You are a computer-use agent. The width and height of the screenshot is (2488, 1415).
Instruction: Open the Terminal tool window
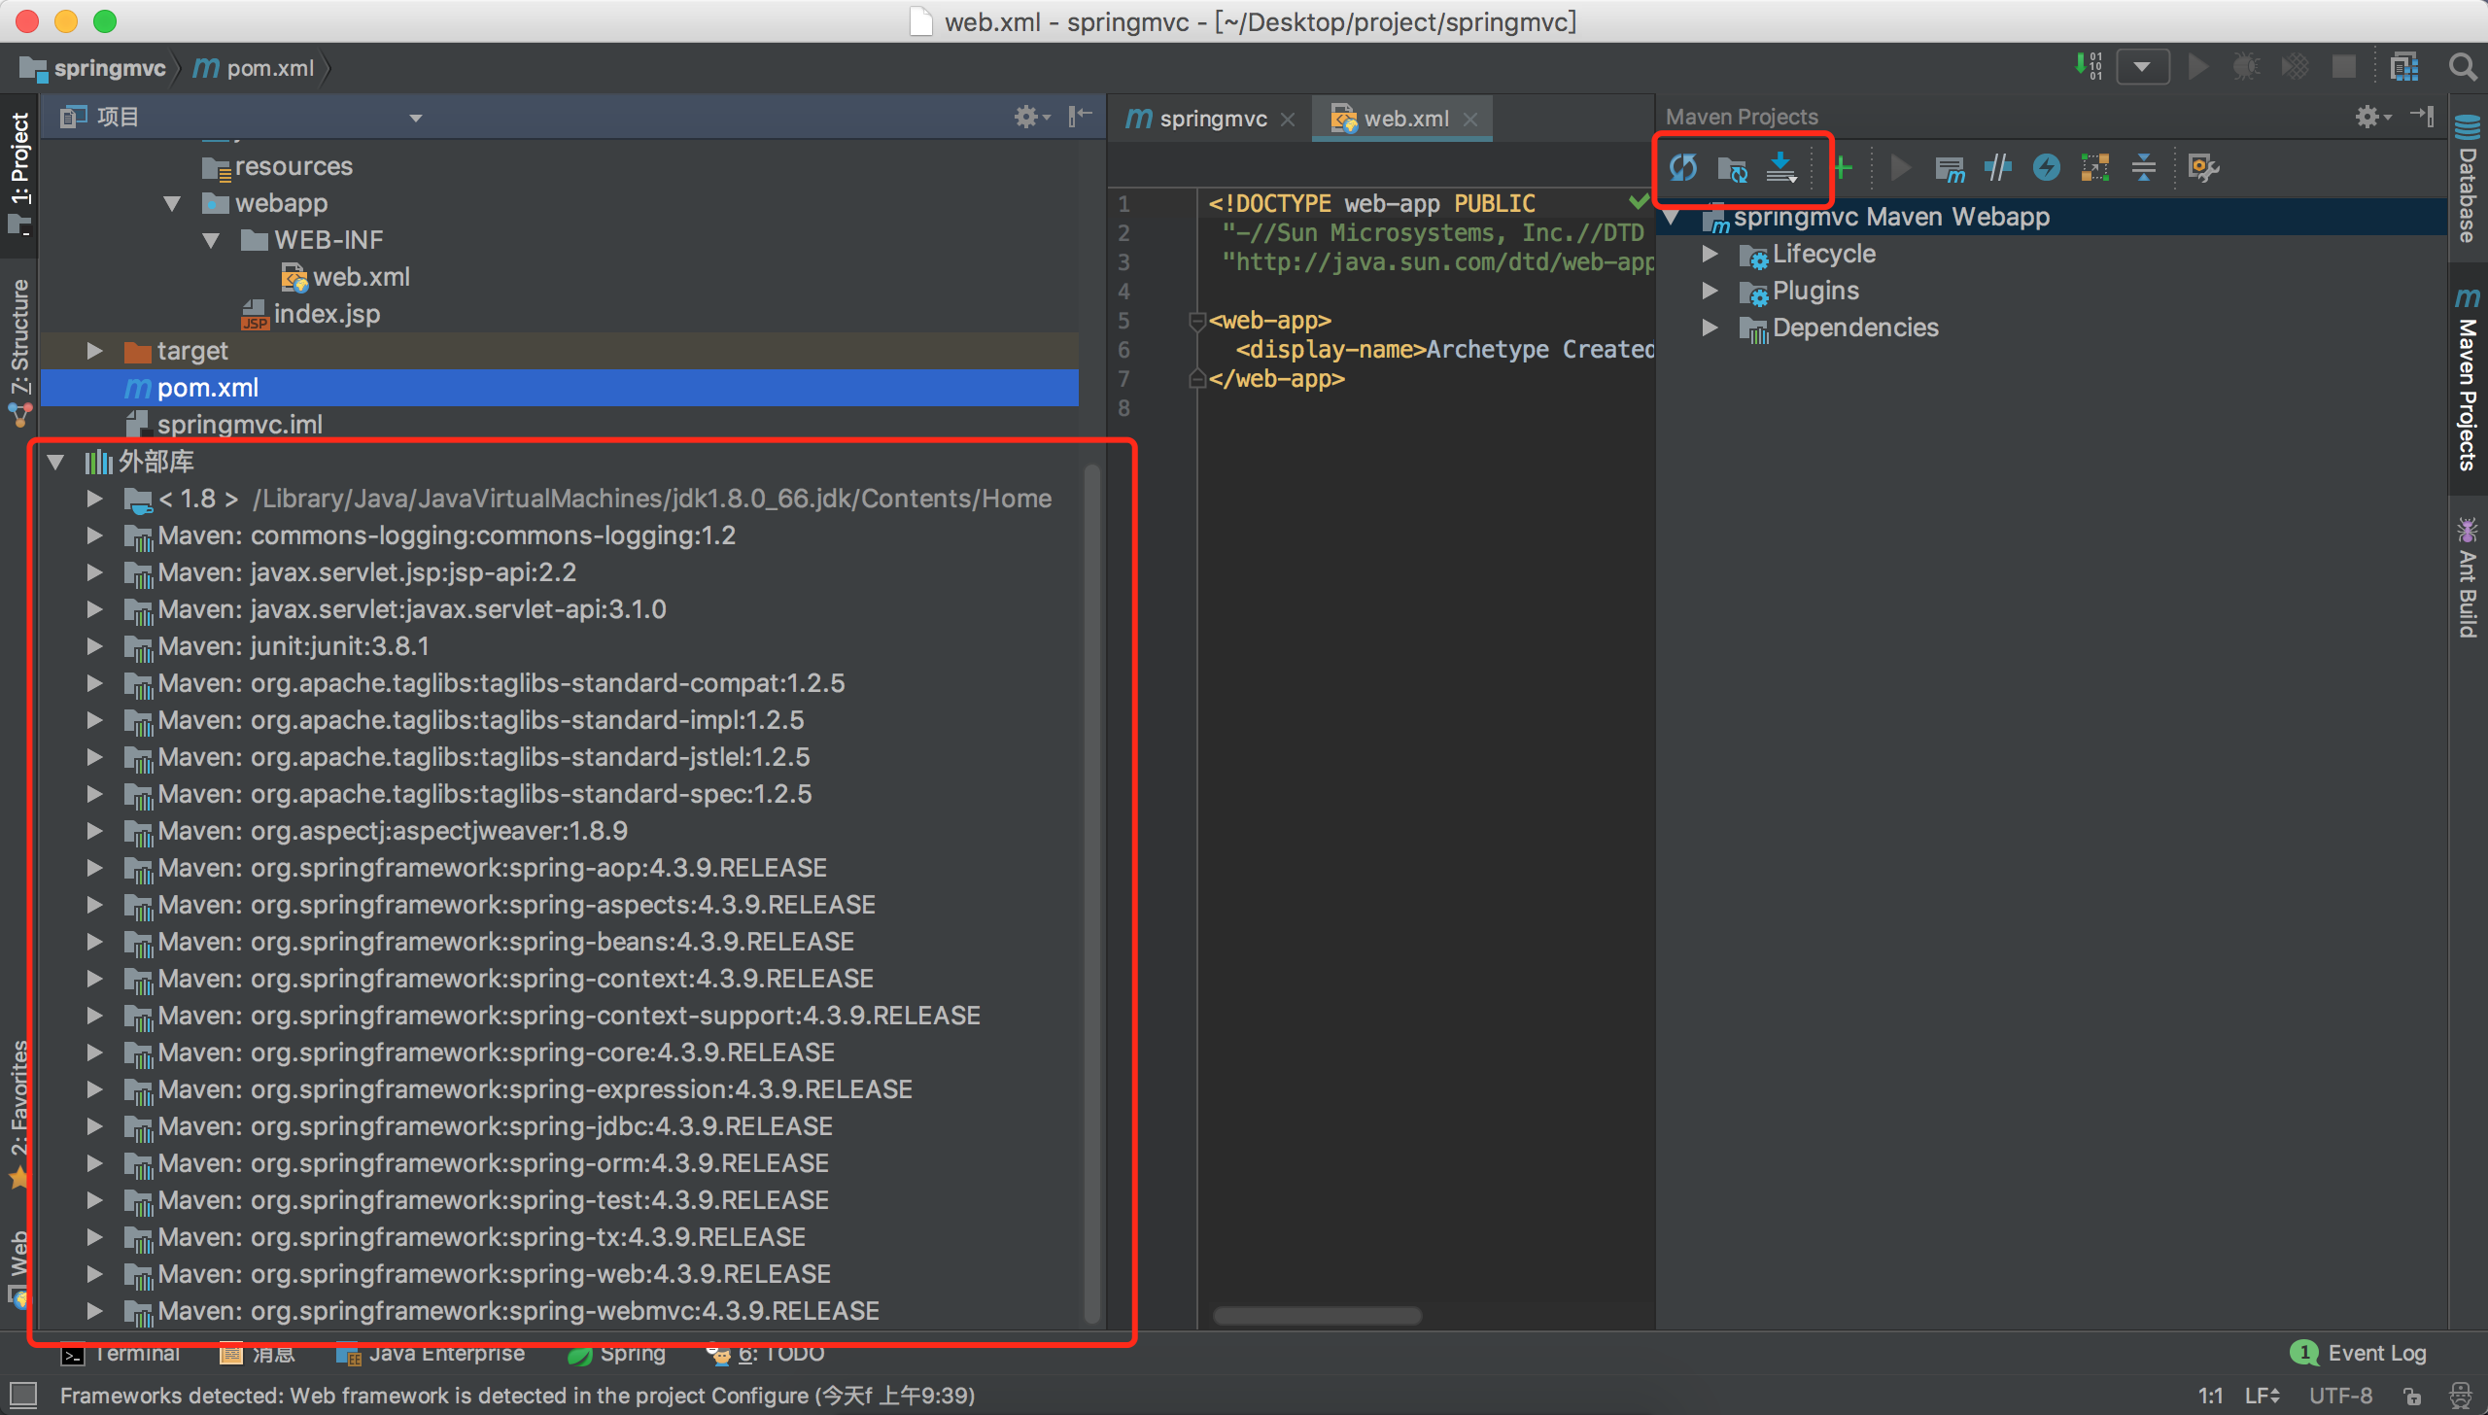(x=121, y=1354)
